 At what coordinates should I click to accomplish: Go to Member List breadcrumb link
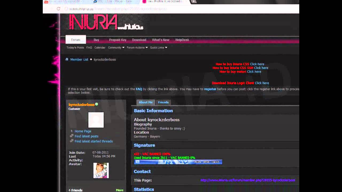click(x=79, y=59)
